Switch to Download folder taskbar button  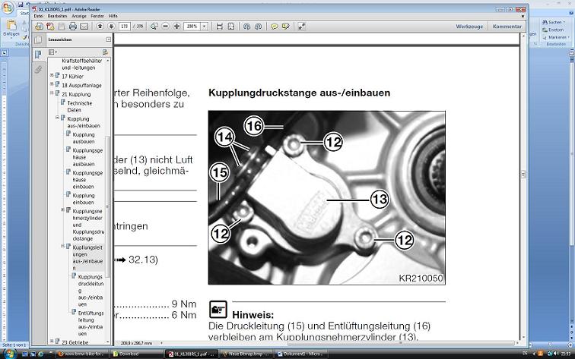(136, 354)
